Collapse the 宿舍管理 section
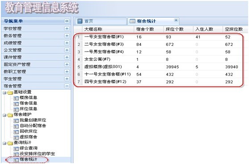 [67, 86]
